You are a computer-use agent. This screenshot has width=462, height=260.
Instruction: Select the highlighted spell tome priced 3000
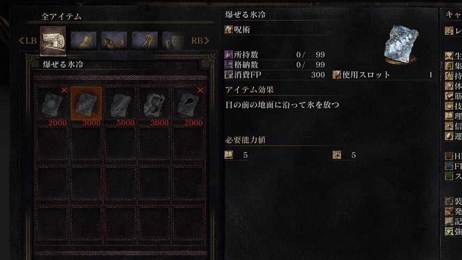(86, 106)
